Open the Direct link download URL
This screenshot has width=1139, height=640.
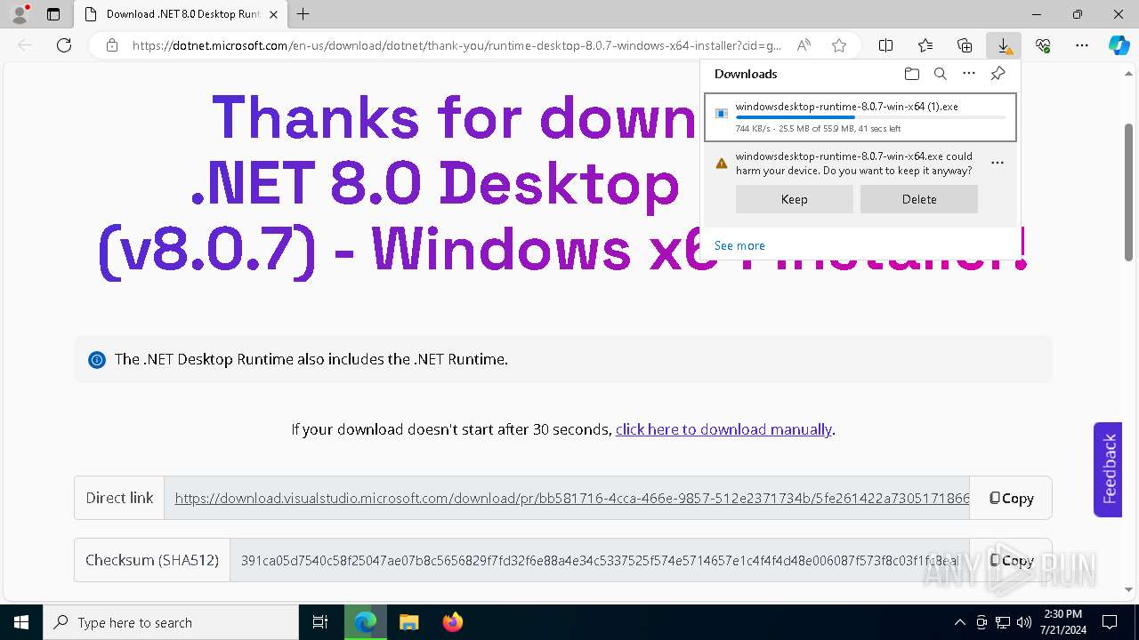coord(572,498)
